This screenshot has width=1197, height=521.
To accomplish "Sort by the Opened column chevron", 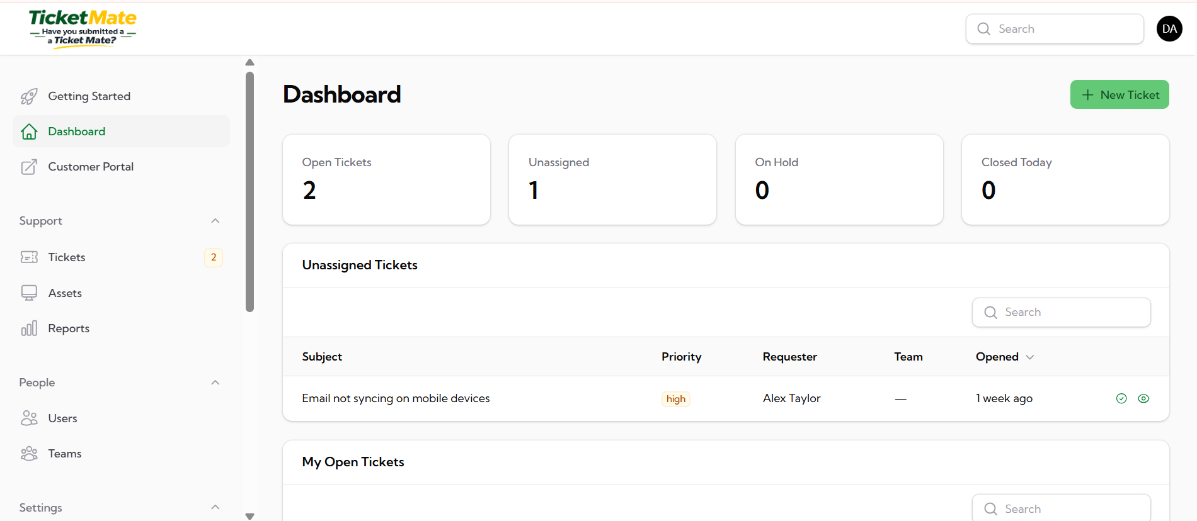I will 1030,357.
